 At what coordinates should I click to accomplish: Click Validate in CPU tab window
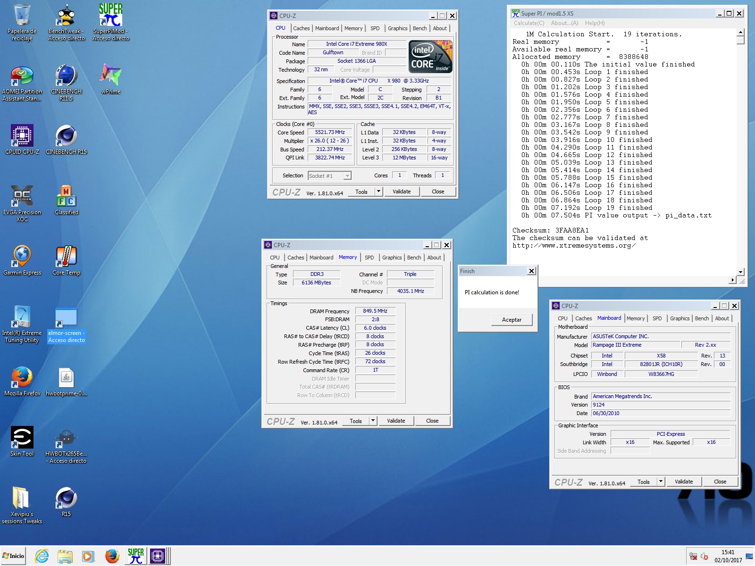[x=402, y=191]
